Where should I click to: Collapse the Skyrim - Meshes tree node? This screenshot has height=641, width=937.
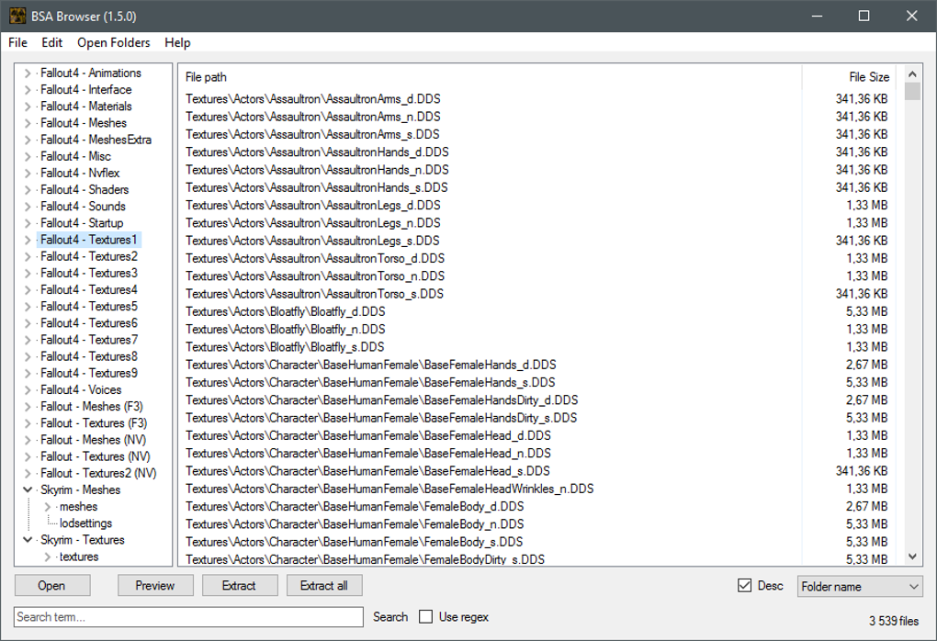(28, 489)
